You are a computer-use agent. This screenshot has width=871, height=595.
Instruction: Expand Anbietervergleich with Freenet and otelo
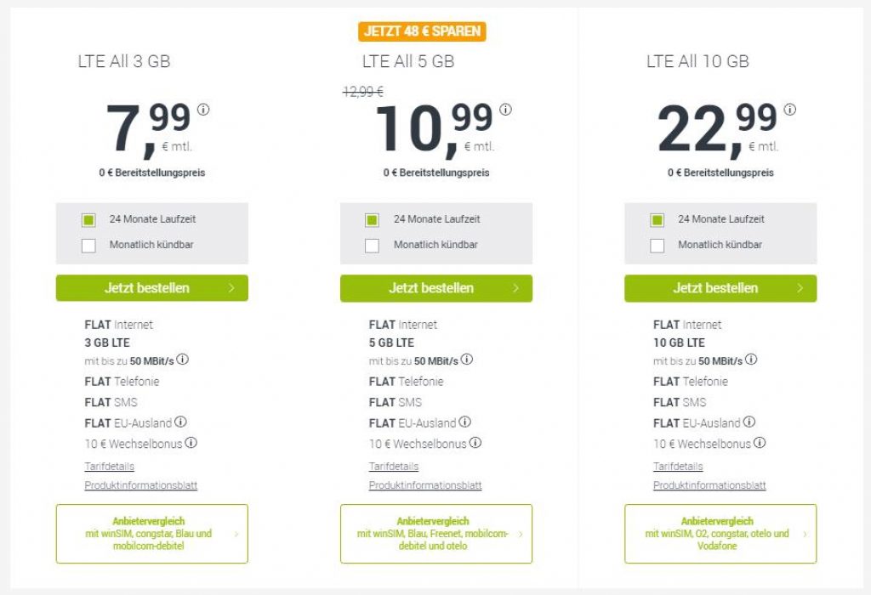(436, 534)
